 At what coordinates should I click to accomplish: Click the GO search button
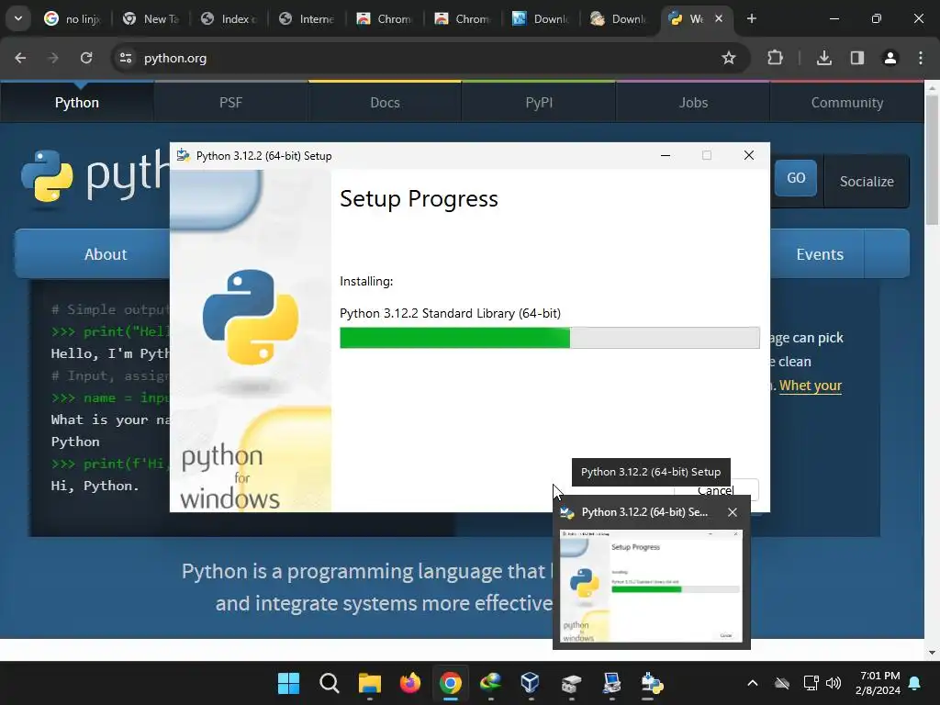796,178
